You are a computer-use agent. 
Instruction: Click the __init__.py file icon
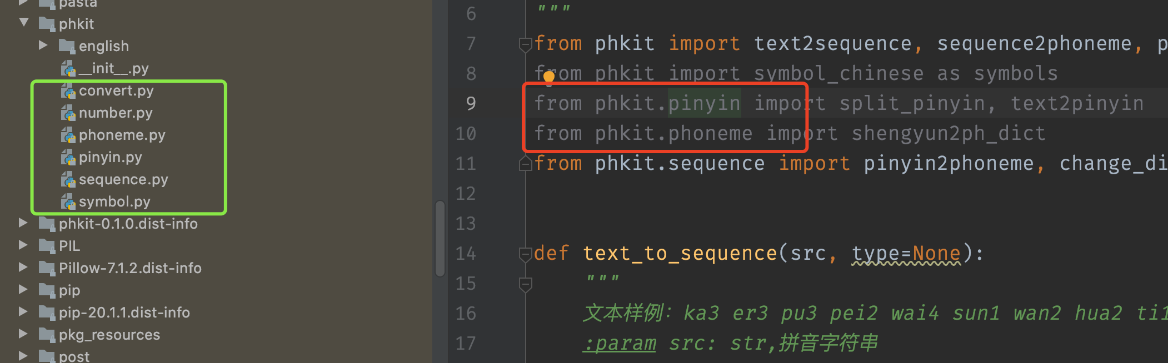(x=69, y=68)
